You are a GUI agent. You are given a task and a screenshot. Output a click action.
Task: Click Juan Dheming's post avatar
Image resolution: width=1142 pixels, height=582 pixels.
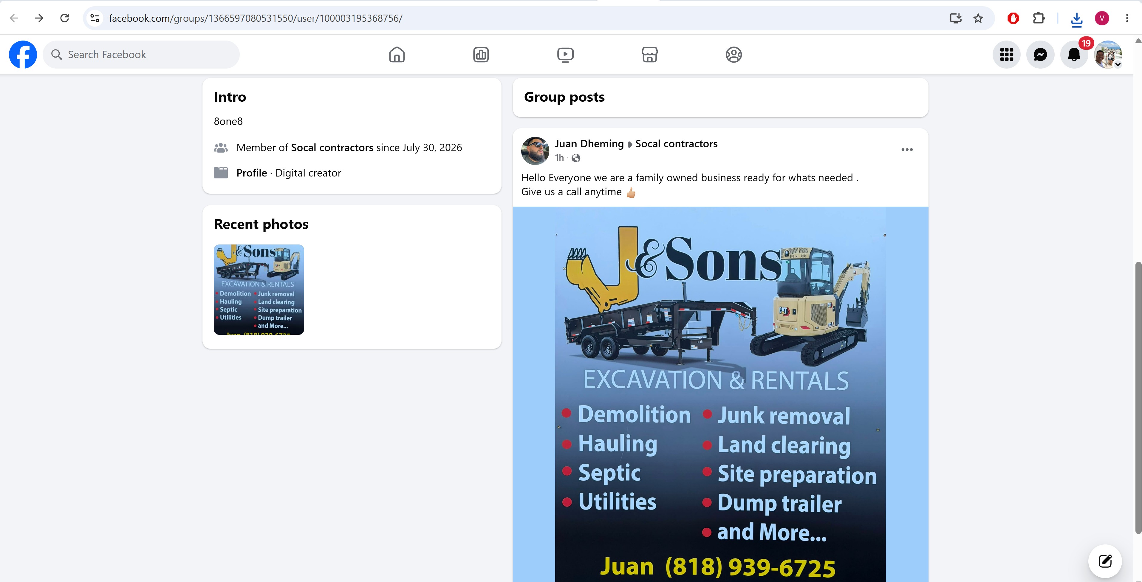point(535,151)
